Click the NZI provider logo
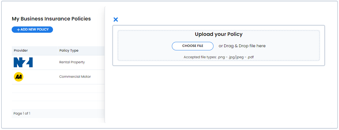This screenshot has height=130, width=339. [23, 62]
